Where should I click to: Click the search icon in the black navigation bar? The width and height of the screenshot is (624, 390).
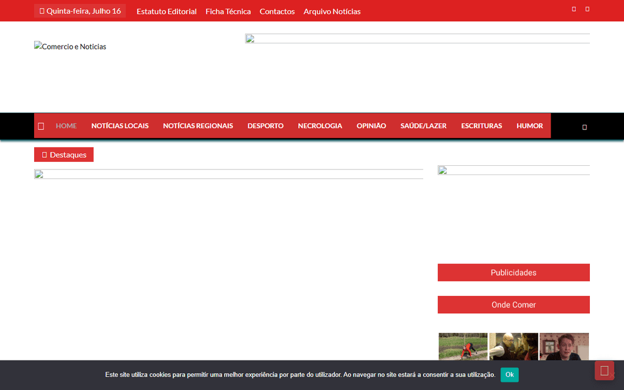[585, 127]
